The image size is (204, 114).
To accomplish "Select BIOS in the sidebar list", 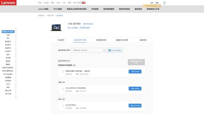I will (x=8, y=84).
